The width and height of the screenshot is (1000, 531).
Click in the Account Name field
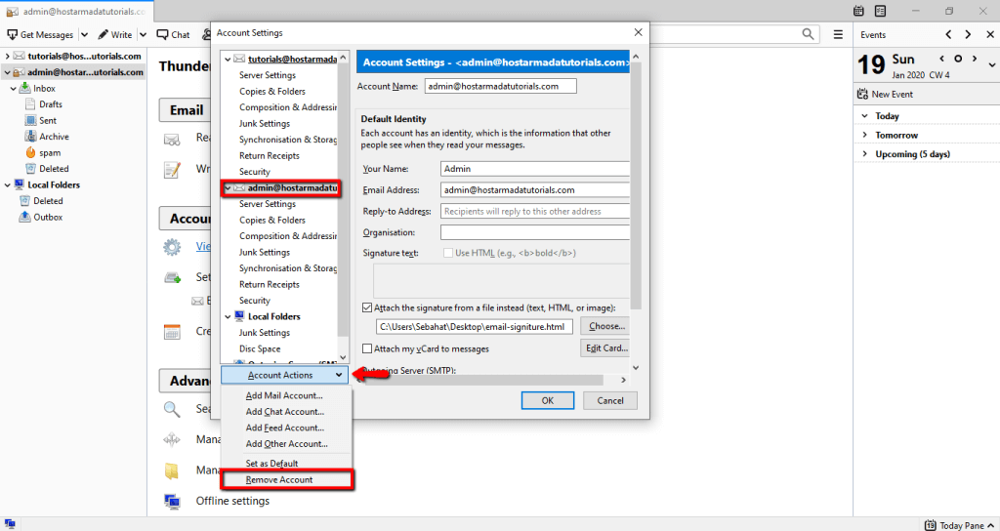point(500,86)
